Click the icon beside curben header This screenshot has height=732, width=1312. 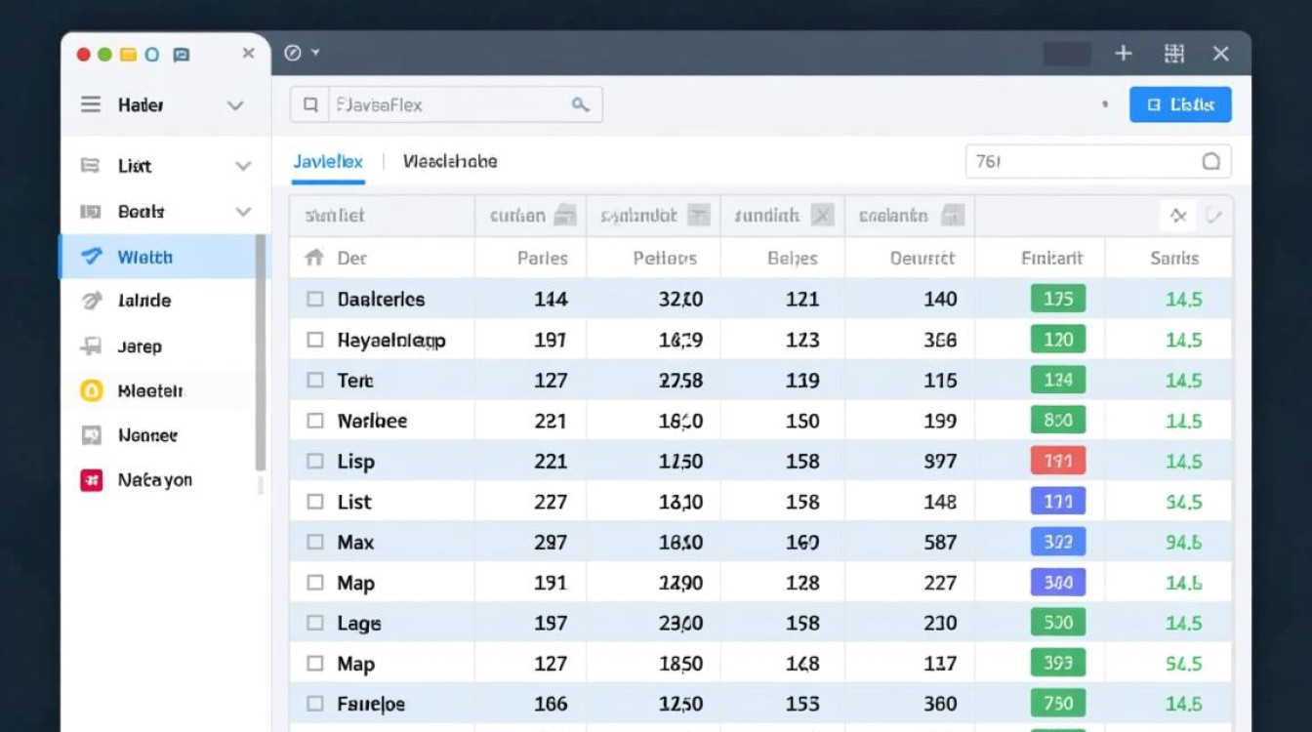[x=565, y=216]
